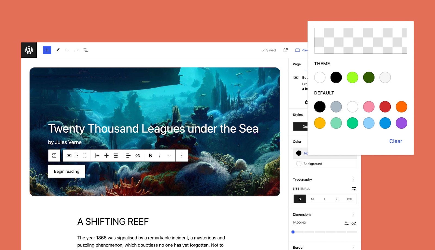435x250 pixels.
Task: Click Clear in the color picker
Action: pos(396,141)
